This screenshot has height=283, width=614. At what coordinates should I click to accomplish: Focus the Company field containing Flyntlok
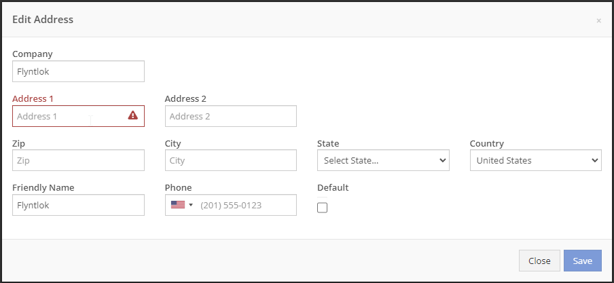coord(78,71)
